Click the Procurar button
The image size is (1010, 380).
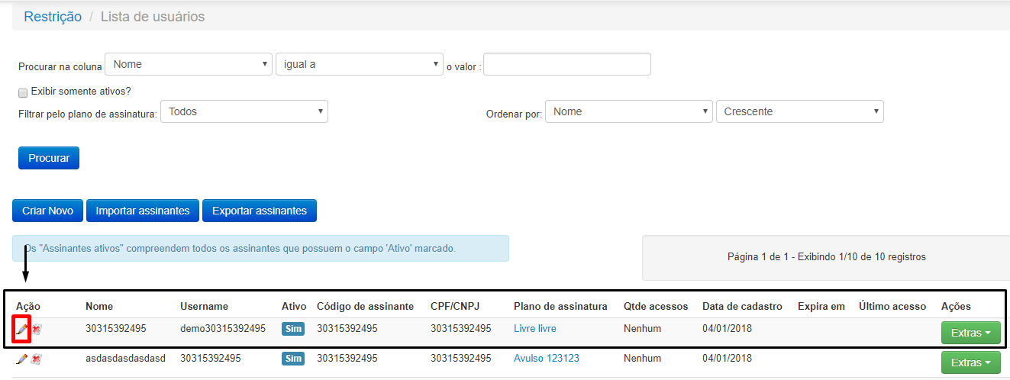49,158
